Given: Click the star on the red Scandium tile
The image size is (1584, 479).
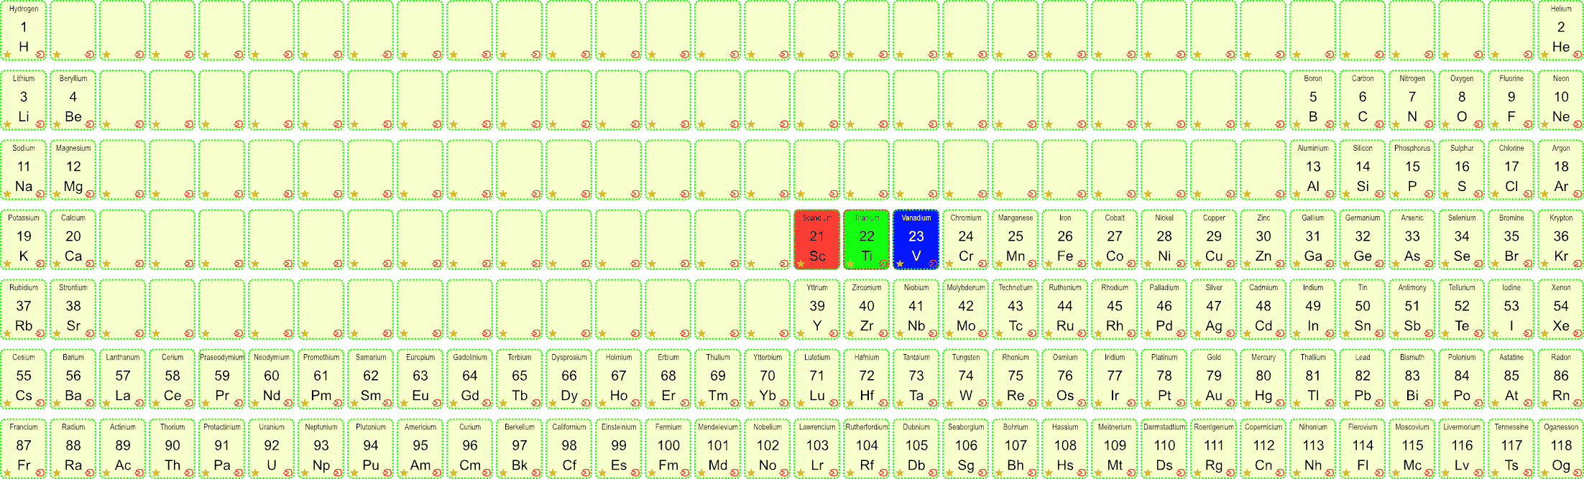Looking at the screenshot, I should (x=801, y=264).
